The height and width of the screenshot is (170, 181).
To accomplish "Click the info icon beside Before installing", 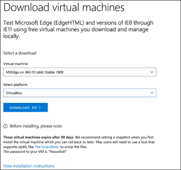I will tap(5, 126).
